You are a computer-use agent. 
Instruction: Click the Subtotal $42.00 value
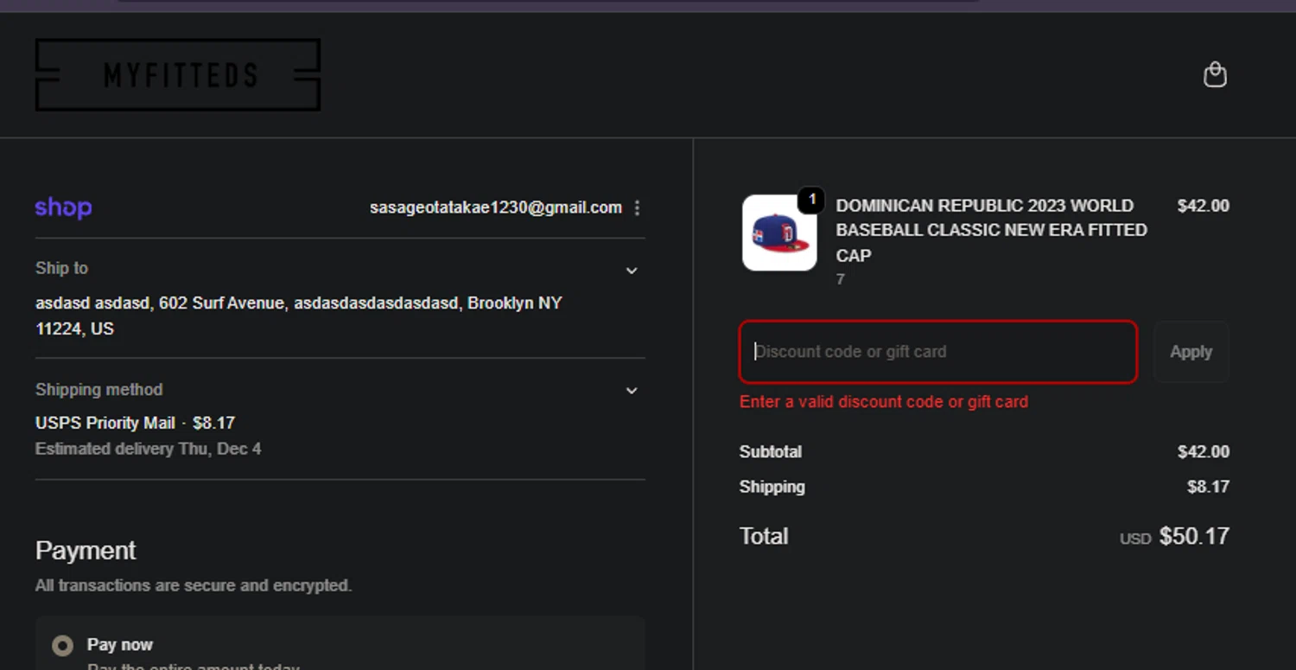tap(1203, 452)
